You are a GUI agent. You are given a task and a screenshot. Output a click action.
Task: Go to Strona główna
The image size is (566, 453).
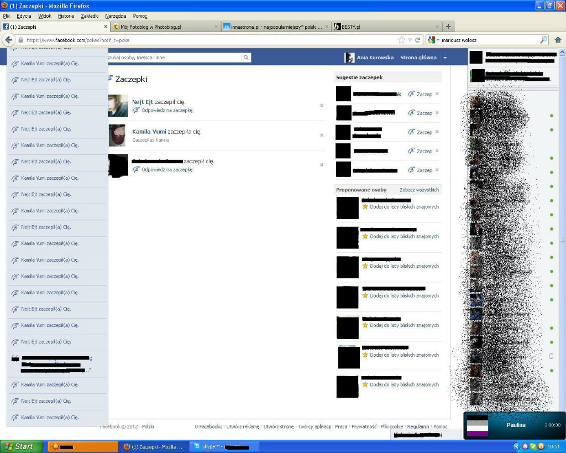click(x=418, y=58)
